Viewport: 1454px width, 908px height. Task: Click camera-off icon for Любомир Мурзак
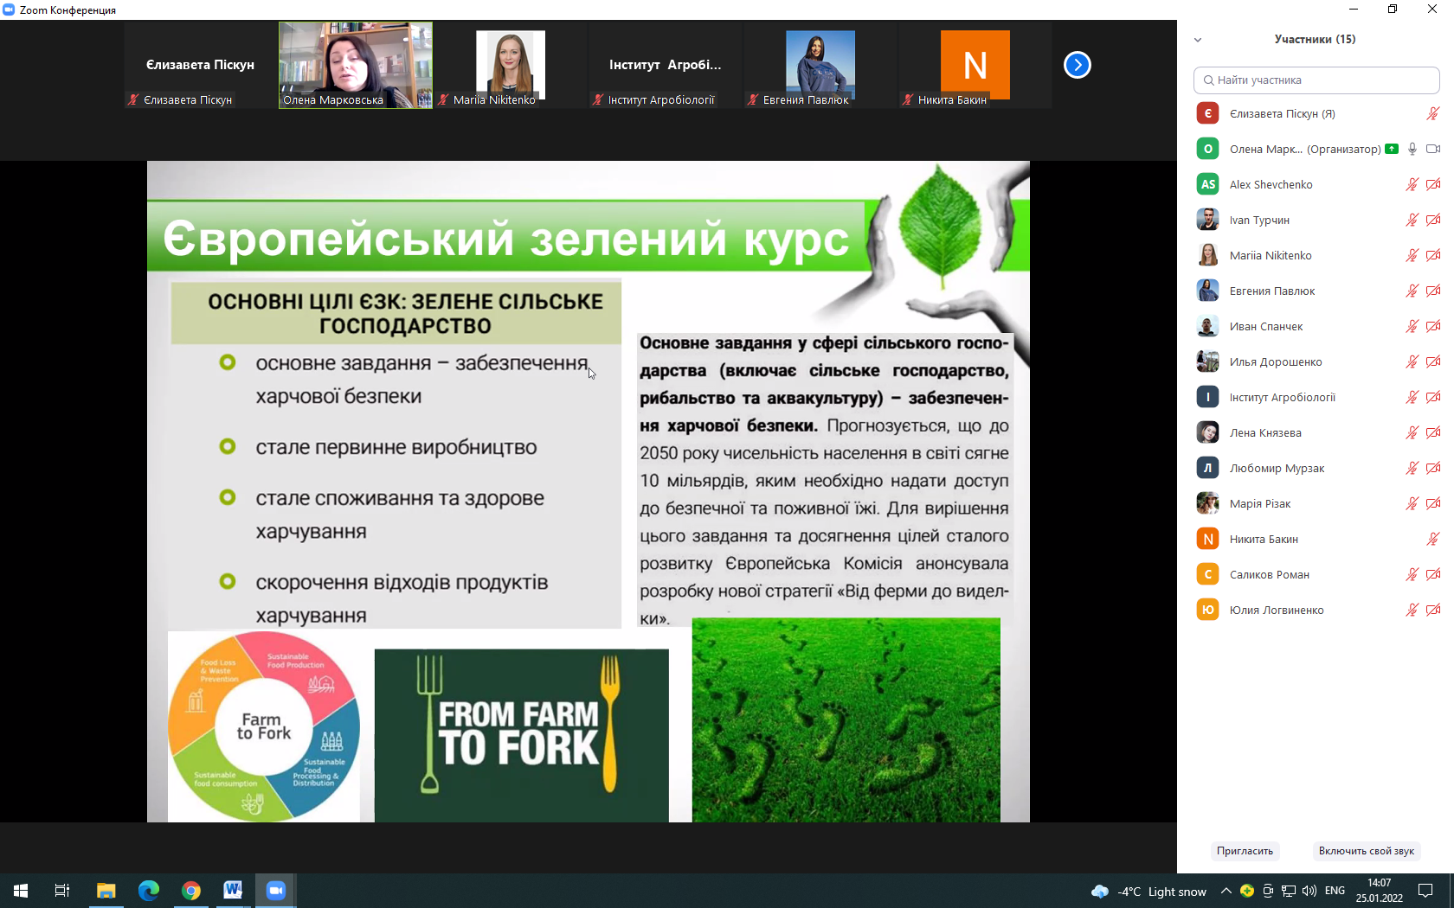tap(1433, 468)
